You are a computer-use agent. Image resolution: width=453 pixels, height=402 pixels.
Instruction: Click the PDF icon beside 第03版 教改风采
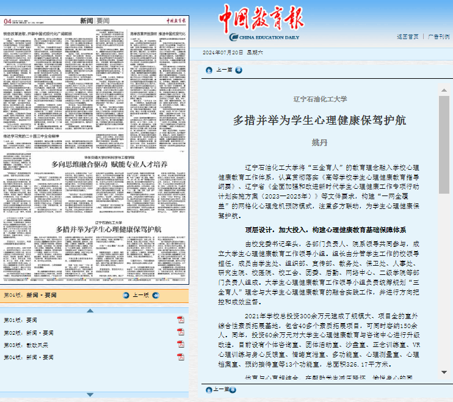[180, 344]
